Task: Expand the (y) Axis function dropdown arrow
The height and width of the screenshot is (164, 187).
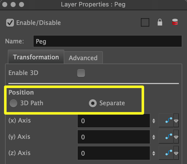Action: [176, 137]
